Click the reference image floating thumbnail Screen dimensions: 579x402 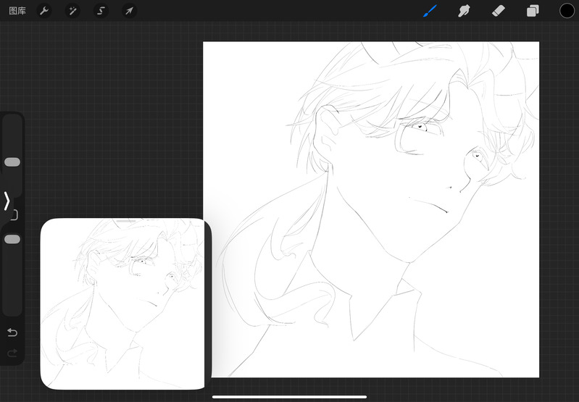click(125, 303)
